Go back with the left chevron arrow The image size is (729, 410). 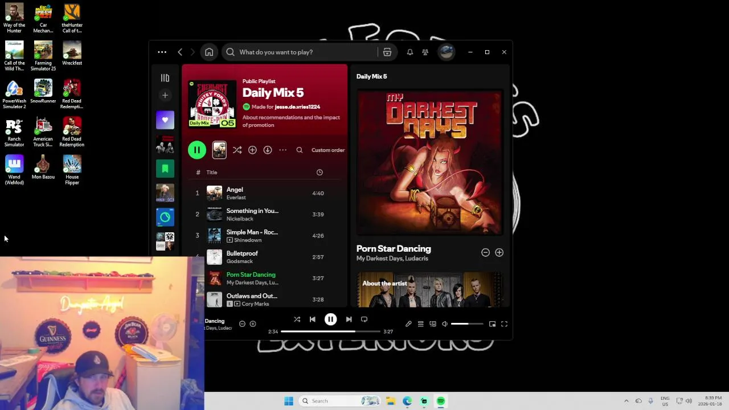pyautogui.click(x=180, y=52)
